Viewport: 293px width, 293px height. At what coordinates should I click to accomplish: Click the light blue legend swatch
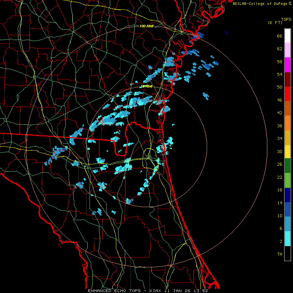click(x=287, y=224)
